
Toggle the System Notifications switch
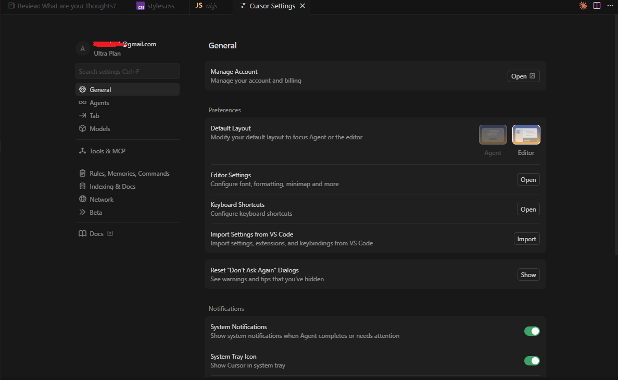coord(532,331)
